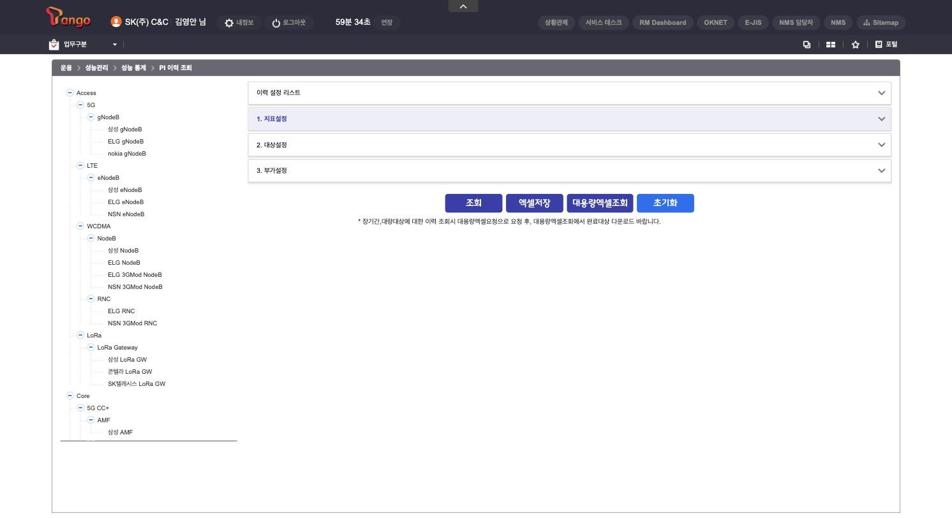Click the favorites star icon

(x=856, y=44)
